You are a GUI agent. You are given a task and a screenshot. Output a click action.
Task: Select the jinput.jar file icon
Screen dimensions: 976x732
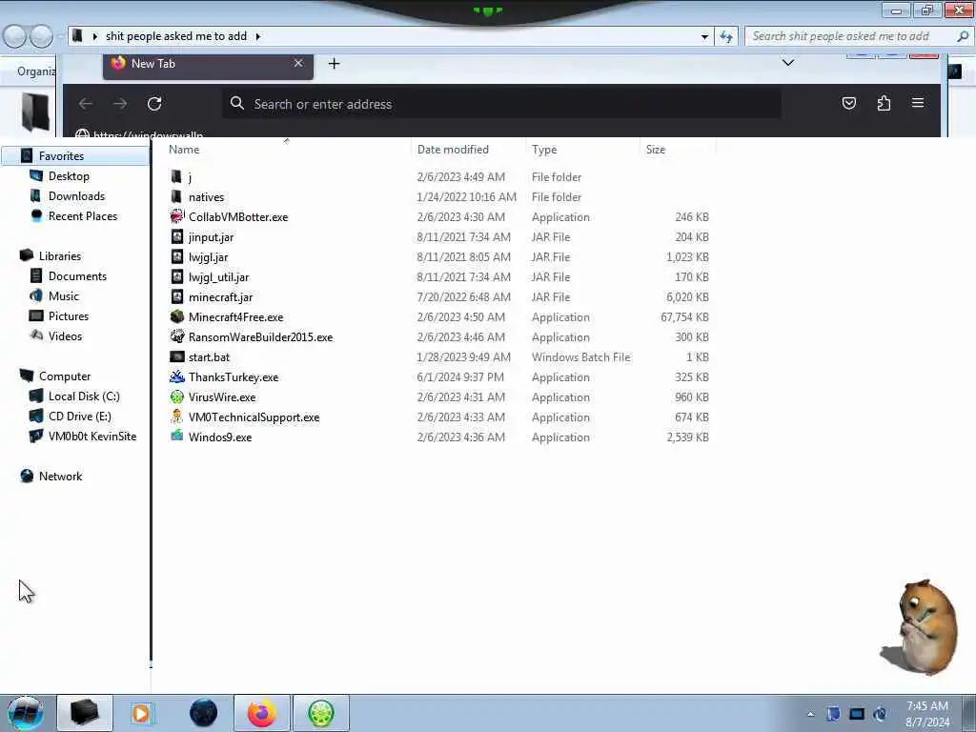177,236
